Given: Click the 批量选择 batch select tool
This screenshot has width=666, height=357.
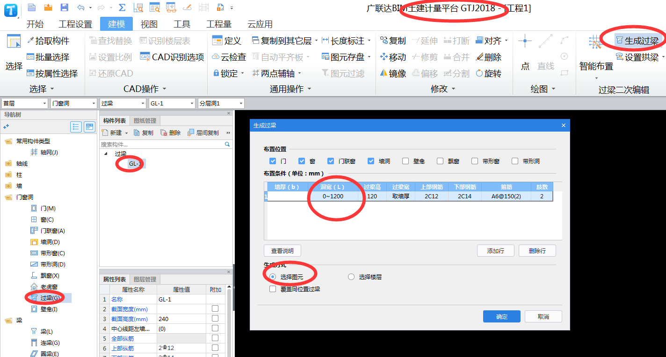Looking at the screenshot, I should click(48, 57).
